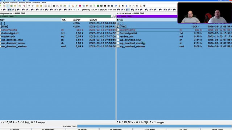Switch right panel to drive h
The width and height of the screenshot is (232, 130).
[137, 10]
